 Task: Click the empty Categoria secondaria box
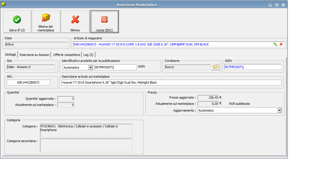86,145
